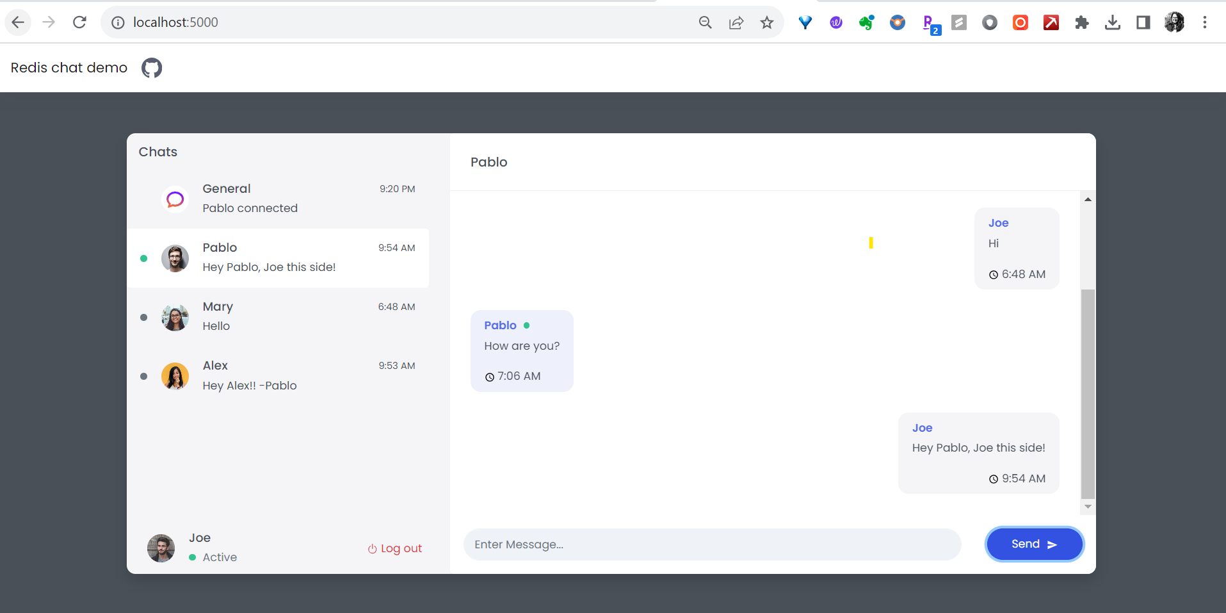Click the "Chats" heading

[x=158, y=152]
